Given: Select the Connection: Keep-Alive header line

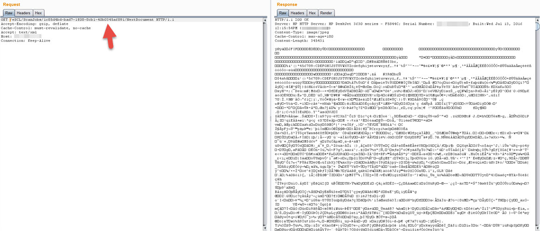Looking at the screenshot, I should 26,41.
